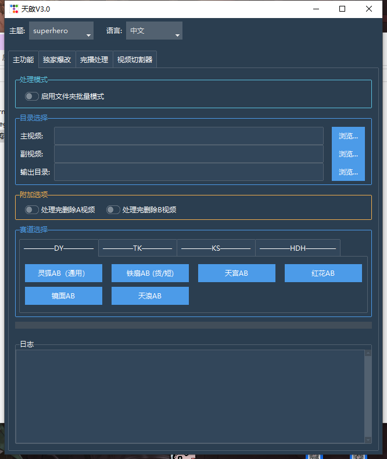This screenshot has height=459, width=387.
Task: Click the log panel scrollbar down arrow
Action: [x=368, y=439]
